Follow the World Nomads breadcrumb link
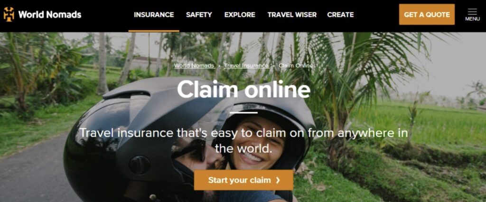486x202 pixels. pyautogui.click(x=194, y=66)
